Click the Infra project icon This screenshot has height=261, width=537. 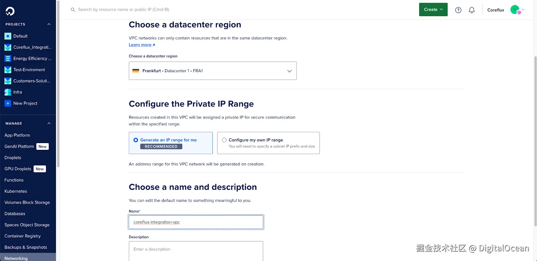point(8,92)
